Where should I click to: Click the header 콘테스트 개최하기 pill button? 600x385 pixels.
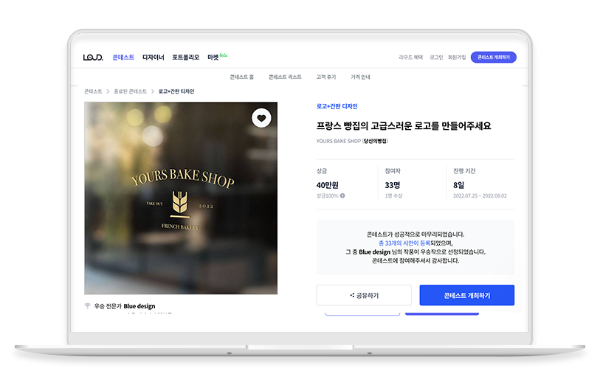[494, 58]
